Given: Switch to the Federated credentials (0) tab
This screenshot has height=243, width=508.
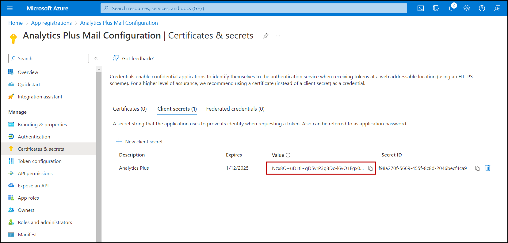Looking at the screenshot, I should coord(235,109).
